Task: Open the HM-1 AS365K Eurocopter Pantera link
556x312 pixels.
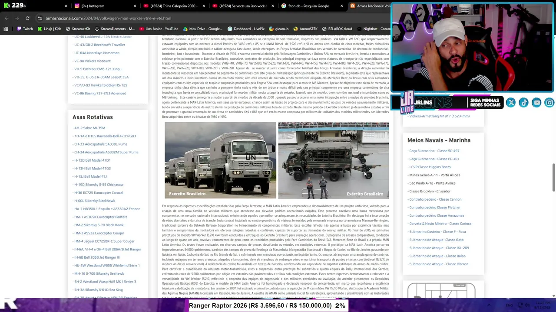Action: click(101, 217)
